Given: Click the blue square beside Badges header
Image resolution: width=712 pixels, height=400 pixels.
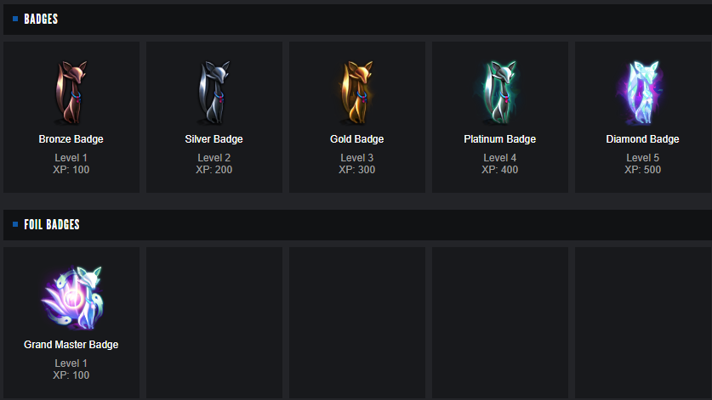Looking at the screenshot, I should click(x=15, y=19).
